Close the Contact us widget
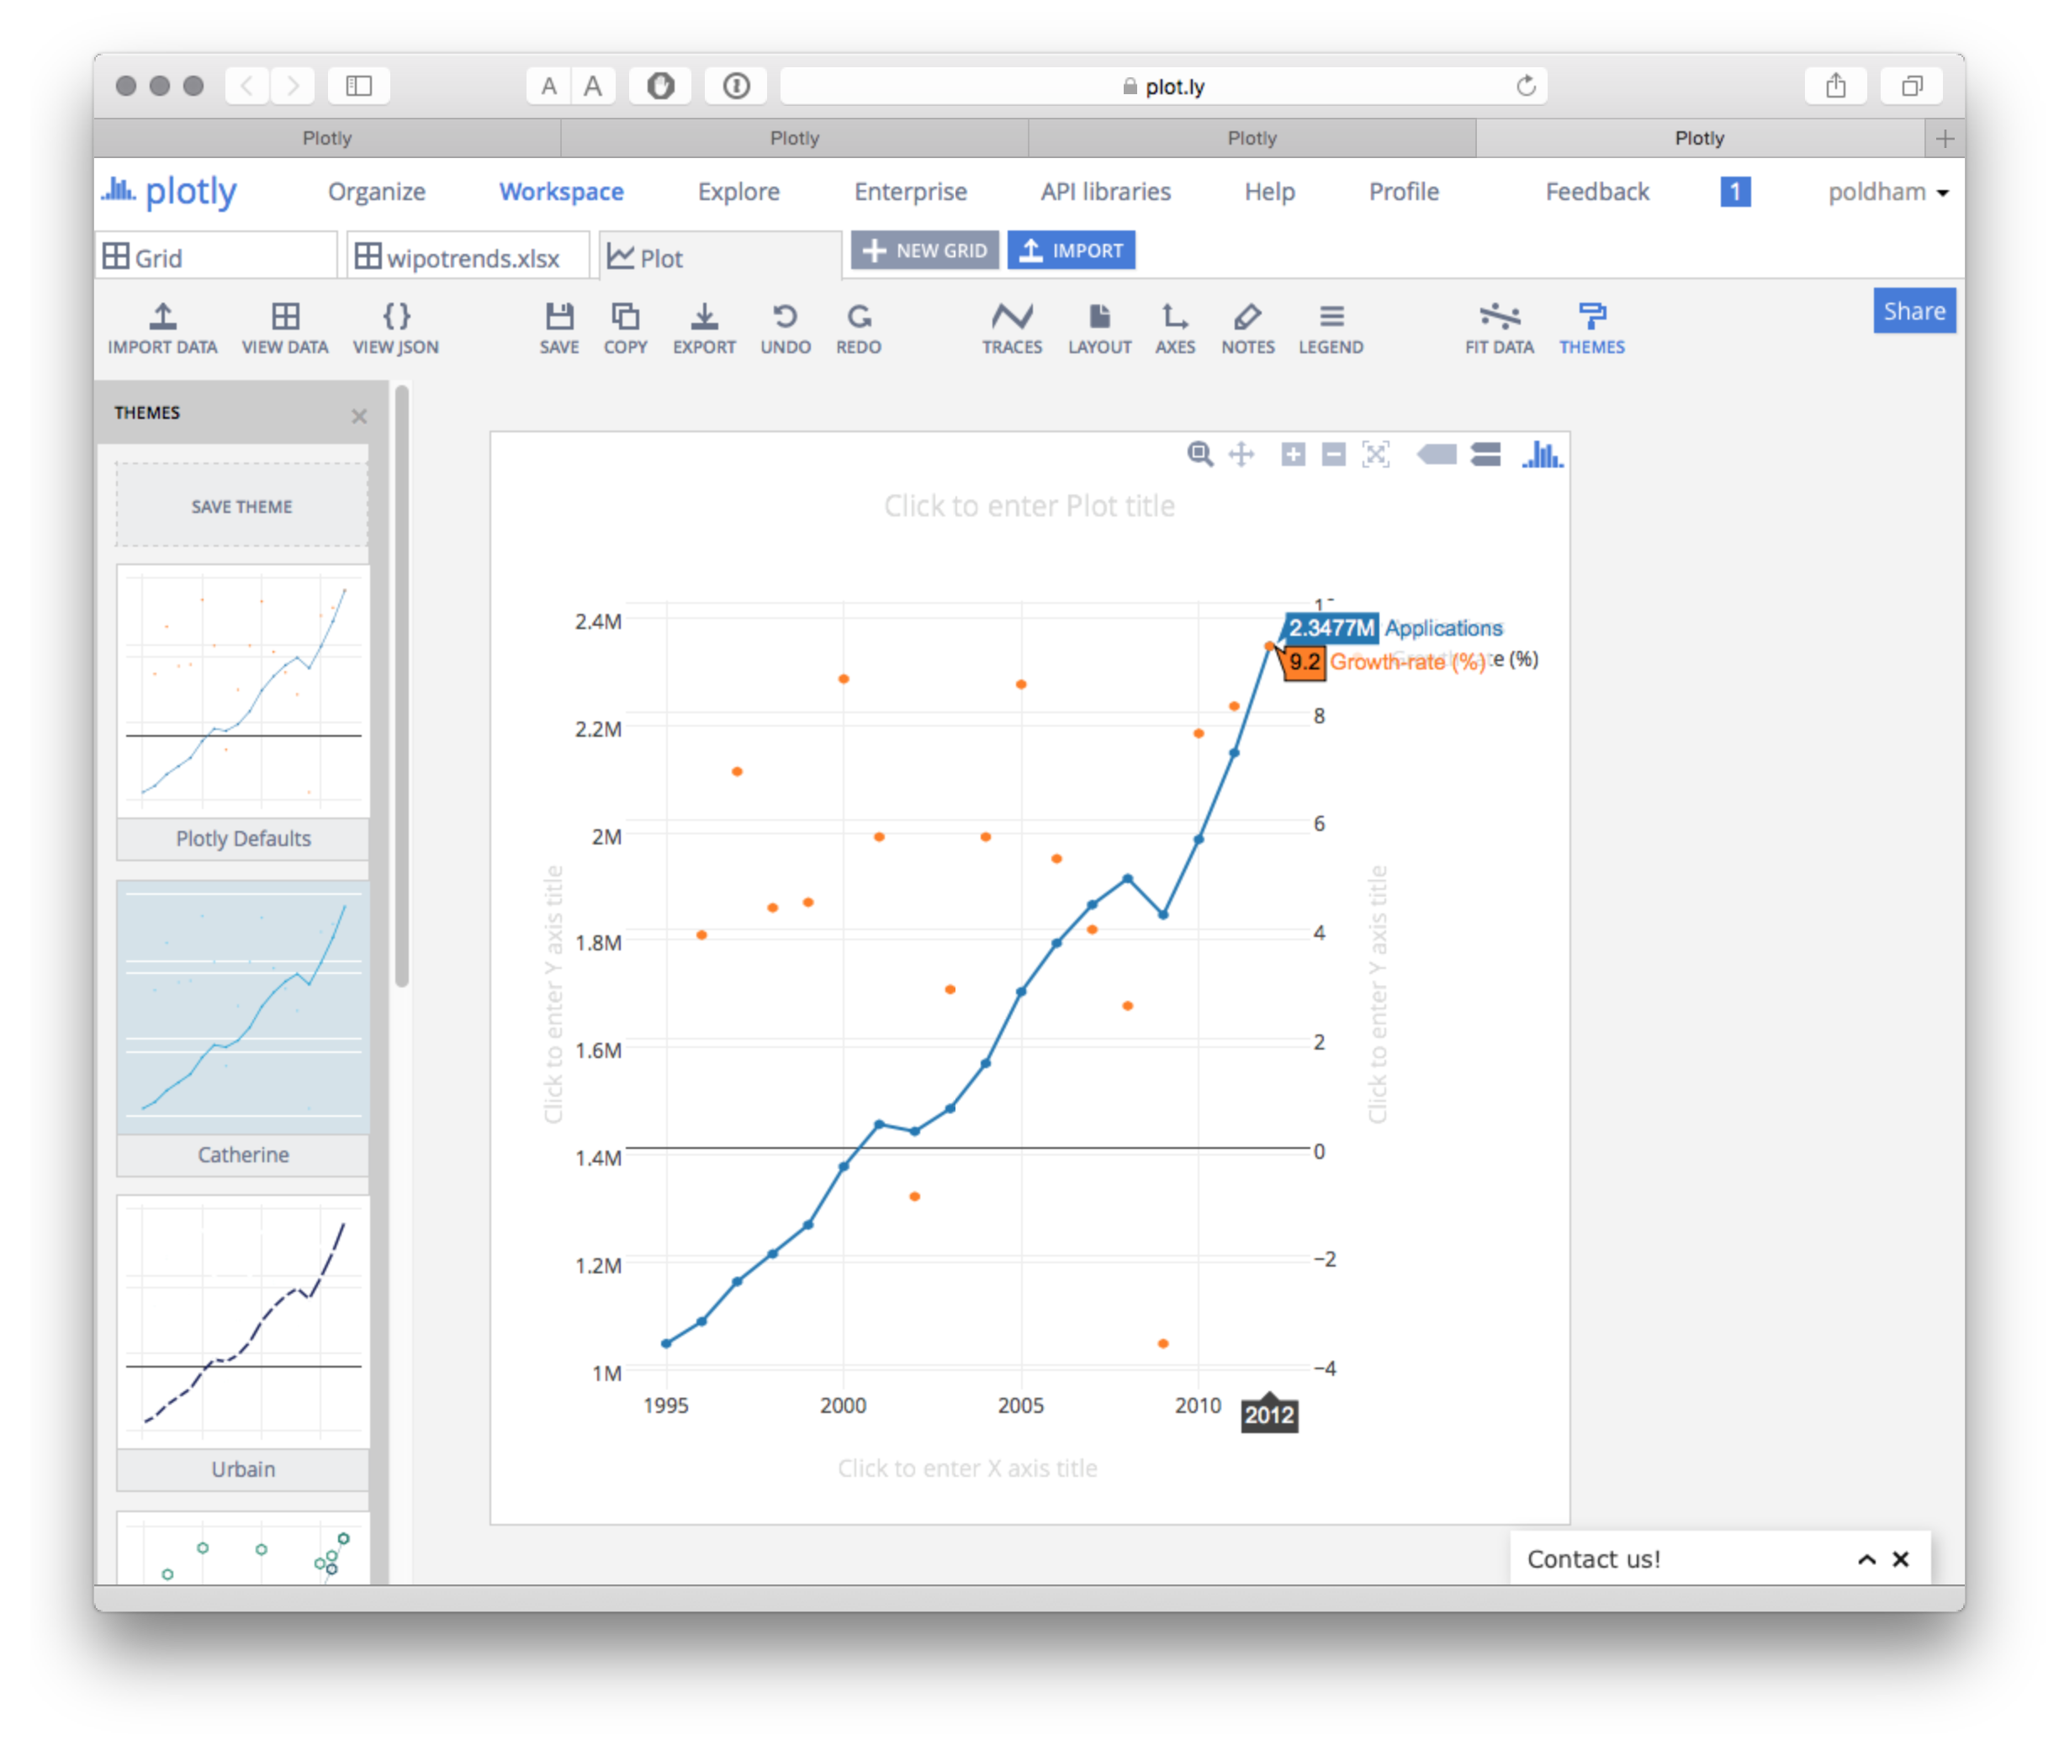The width and height of the screenshot is (2059, 1746). [x=1901, y=1559]
